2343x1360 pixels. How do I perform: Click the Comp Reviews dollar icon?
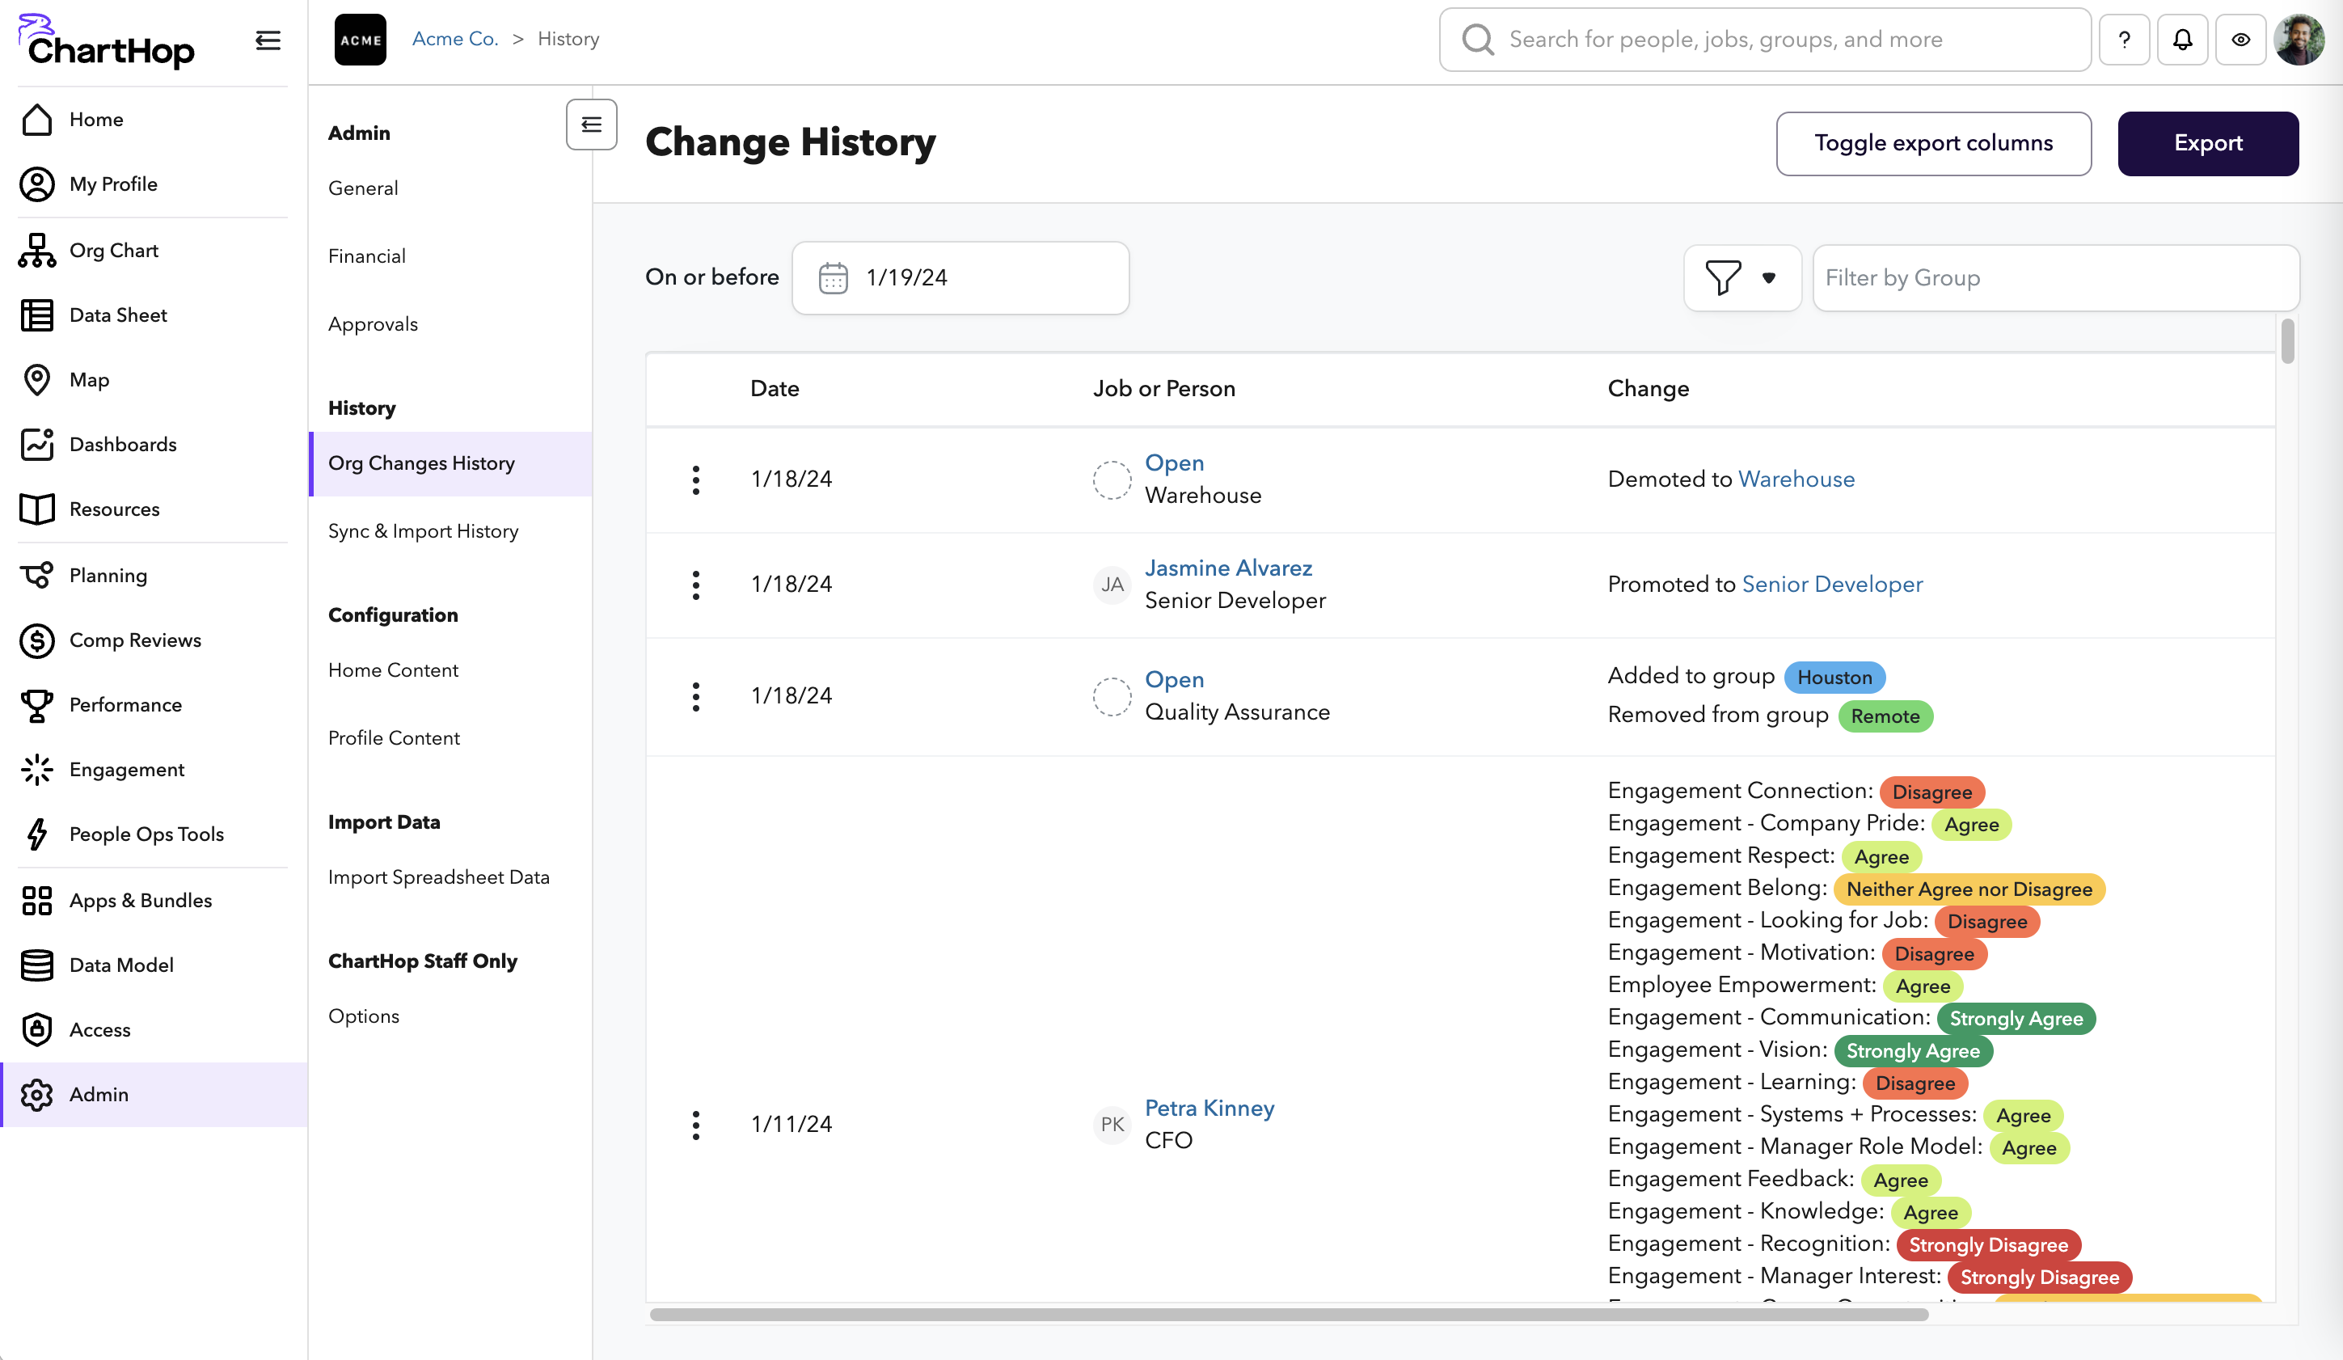coord(37,640)
